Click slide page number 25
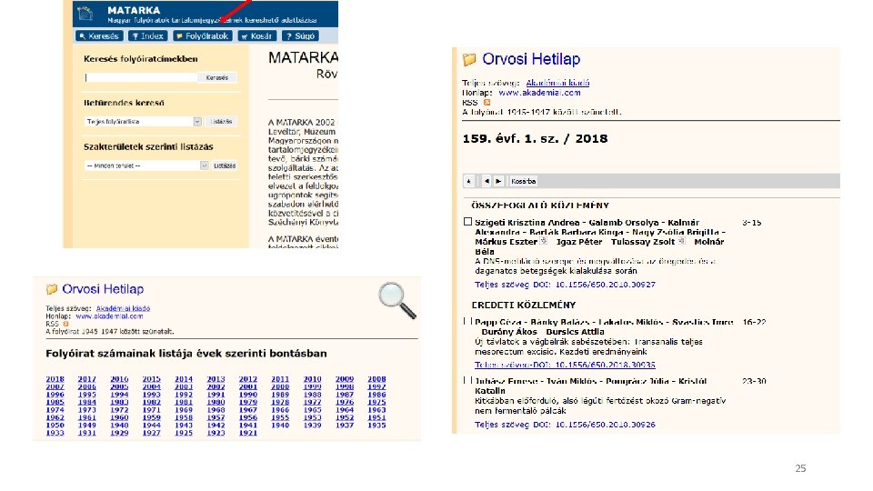This screenshot has height=491, width=873. tap(800, 468)
